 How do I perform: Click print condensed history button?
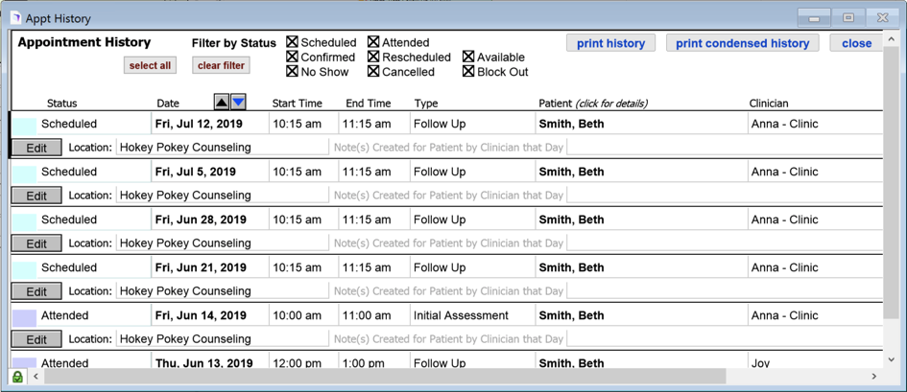(x=742, y=43)
